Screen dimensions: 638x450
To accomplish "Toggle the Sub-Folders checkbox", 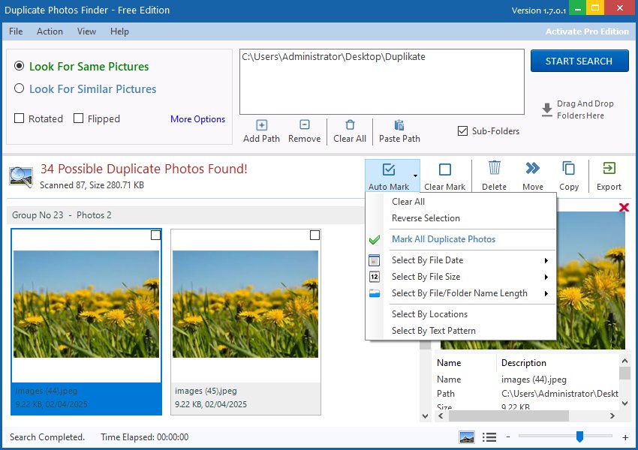I will pos(463,130).
